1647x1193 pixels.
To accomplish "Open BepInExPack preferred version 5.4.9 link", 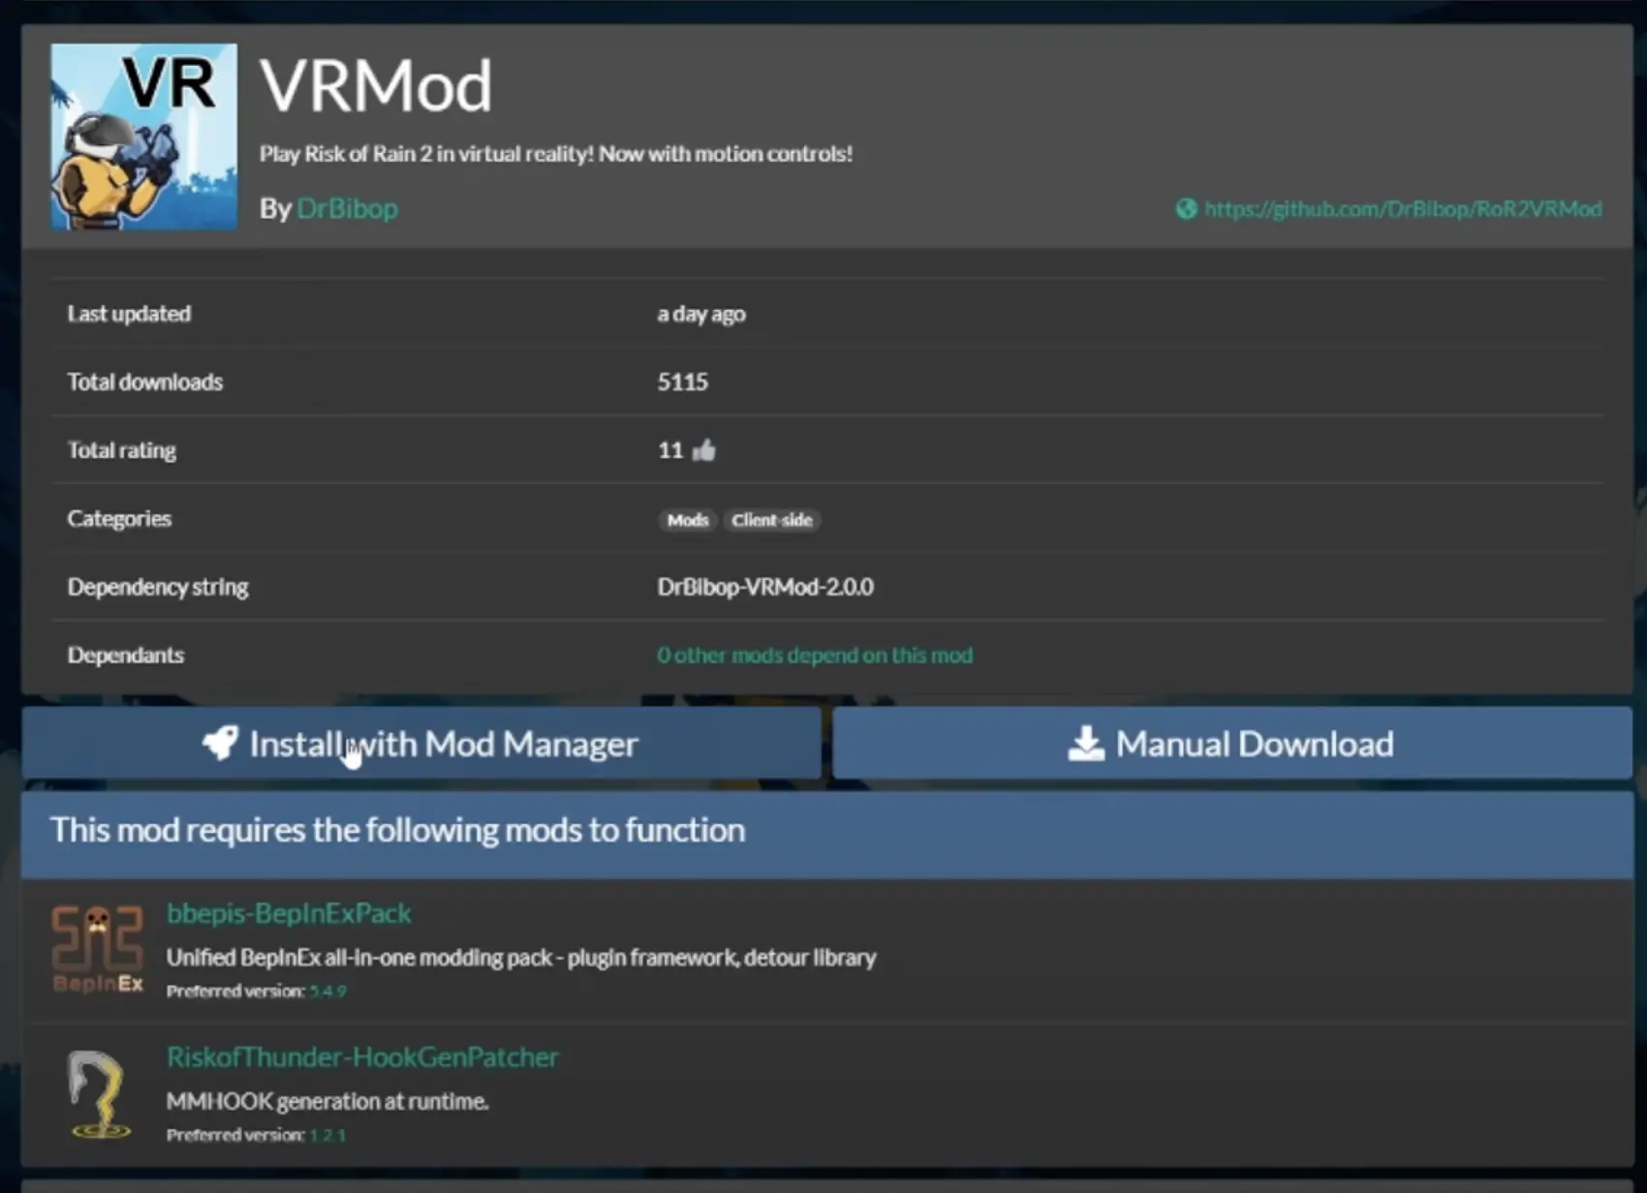I will click(x=327, y=992).
